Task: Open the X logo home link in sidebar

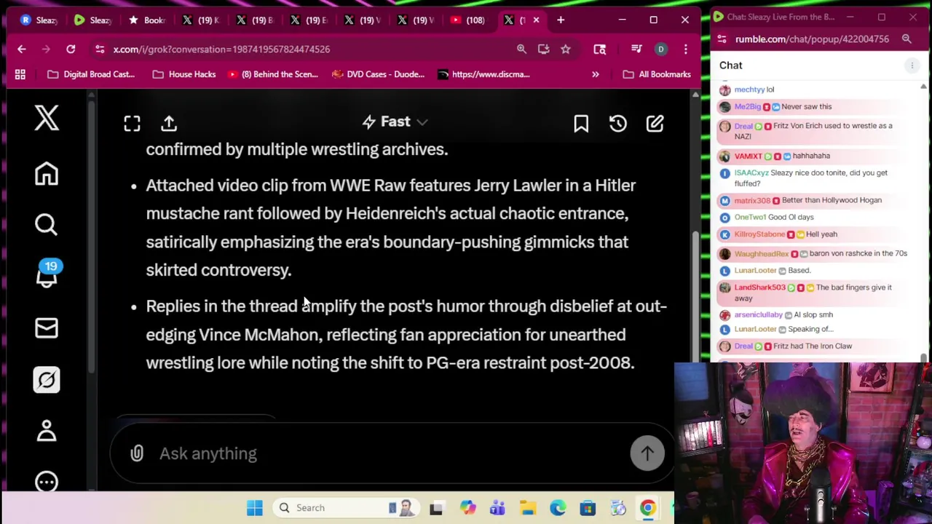Action: point(47,118)
